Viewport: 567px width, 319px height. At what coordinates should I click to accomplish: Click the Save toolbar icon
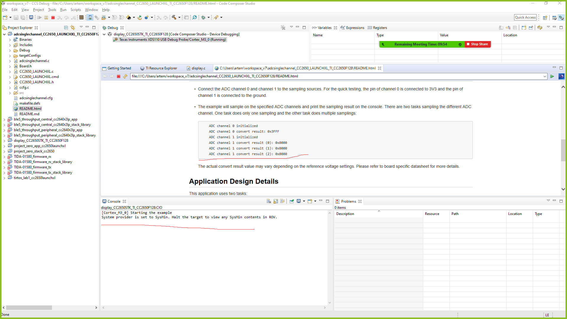tap(16, 18)
